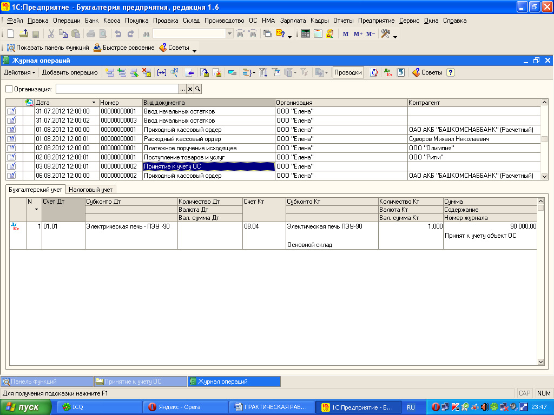
Task: Click the Open file icon
Action: [x=23, y=34]
